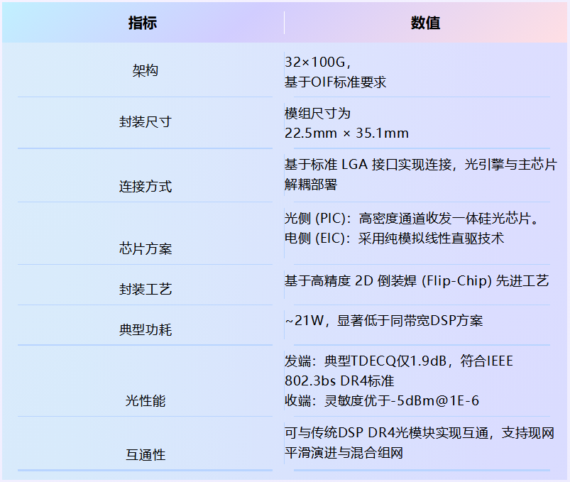Click the 封装工艺 row label
The height and width of the screenshot is (482, 570).
[x=145, y=289]
